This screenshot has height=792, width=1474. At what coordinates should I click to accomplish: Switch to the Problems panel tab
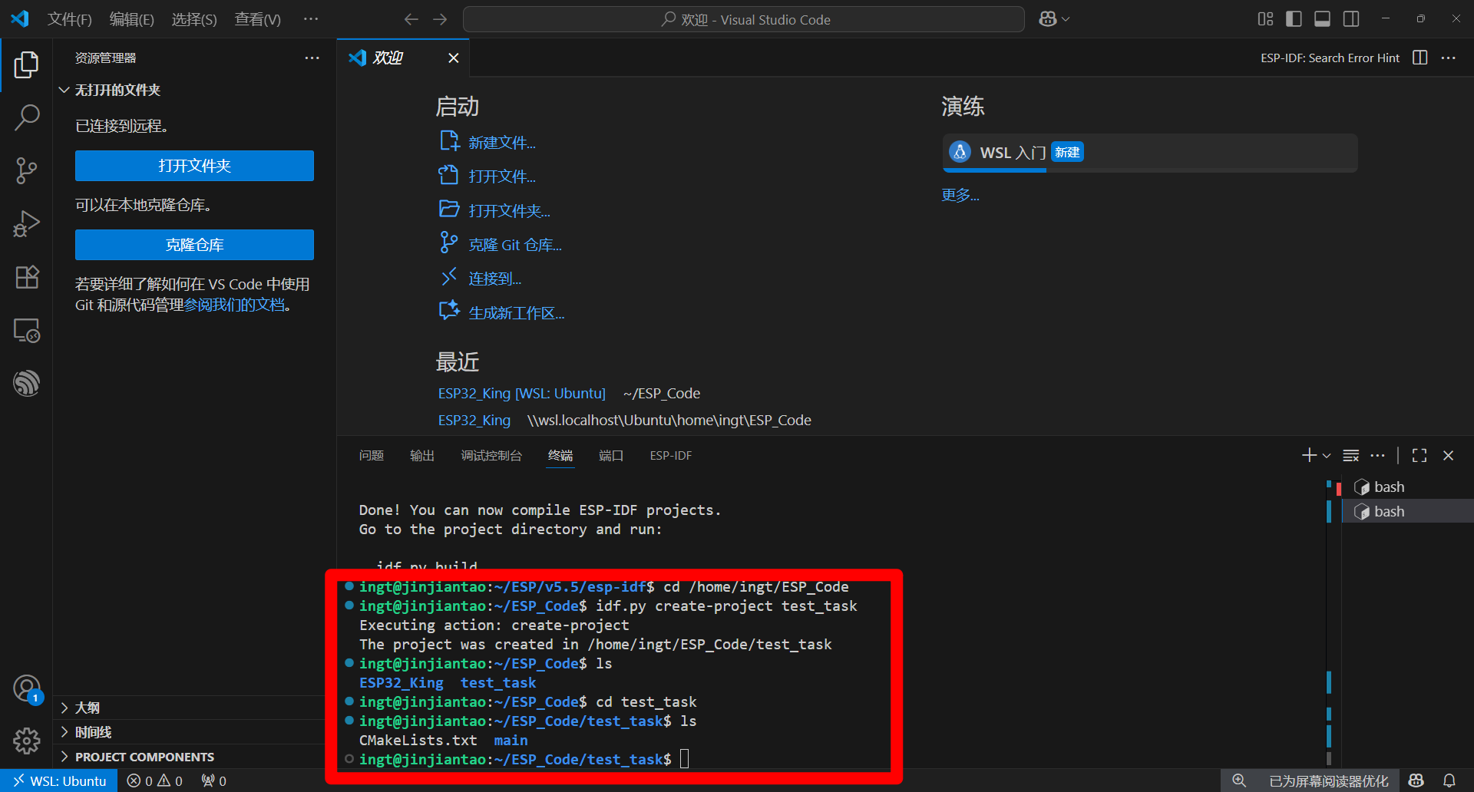click(x=372, y=455)
